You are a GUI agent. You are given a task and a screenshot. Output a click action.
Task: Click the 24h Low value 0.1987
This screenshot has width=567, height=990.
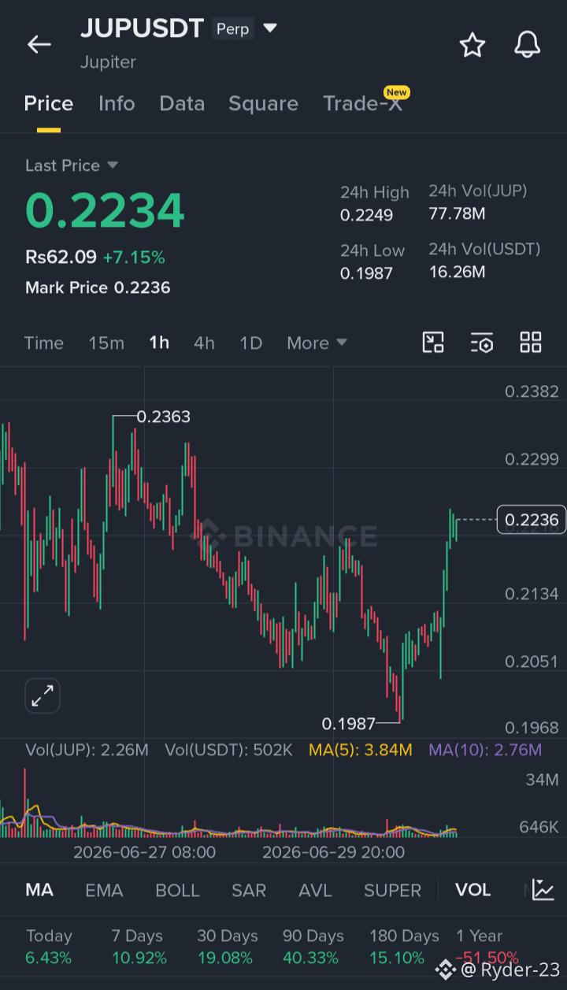tap(366, 273)
